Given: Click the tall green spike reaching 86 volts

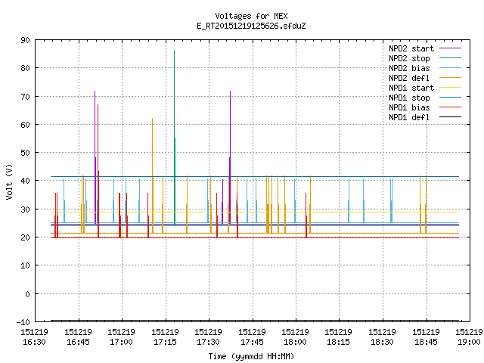Looking at the screenshot, I should (175, 136).
